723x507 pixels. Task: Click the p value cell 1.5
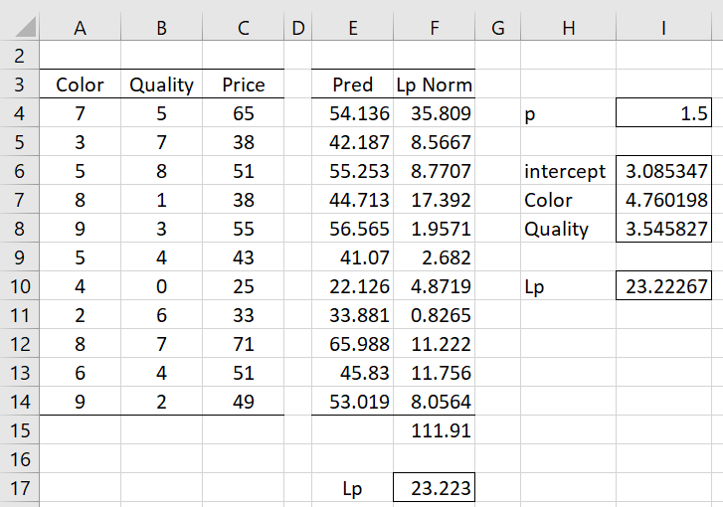663,113
